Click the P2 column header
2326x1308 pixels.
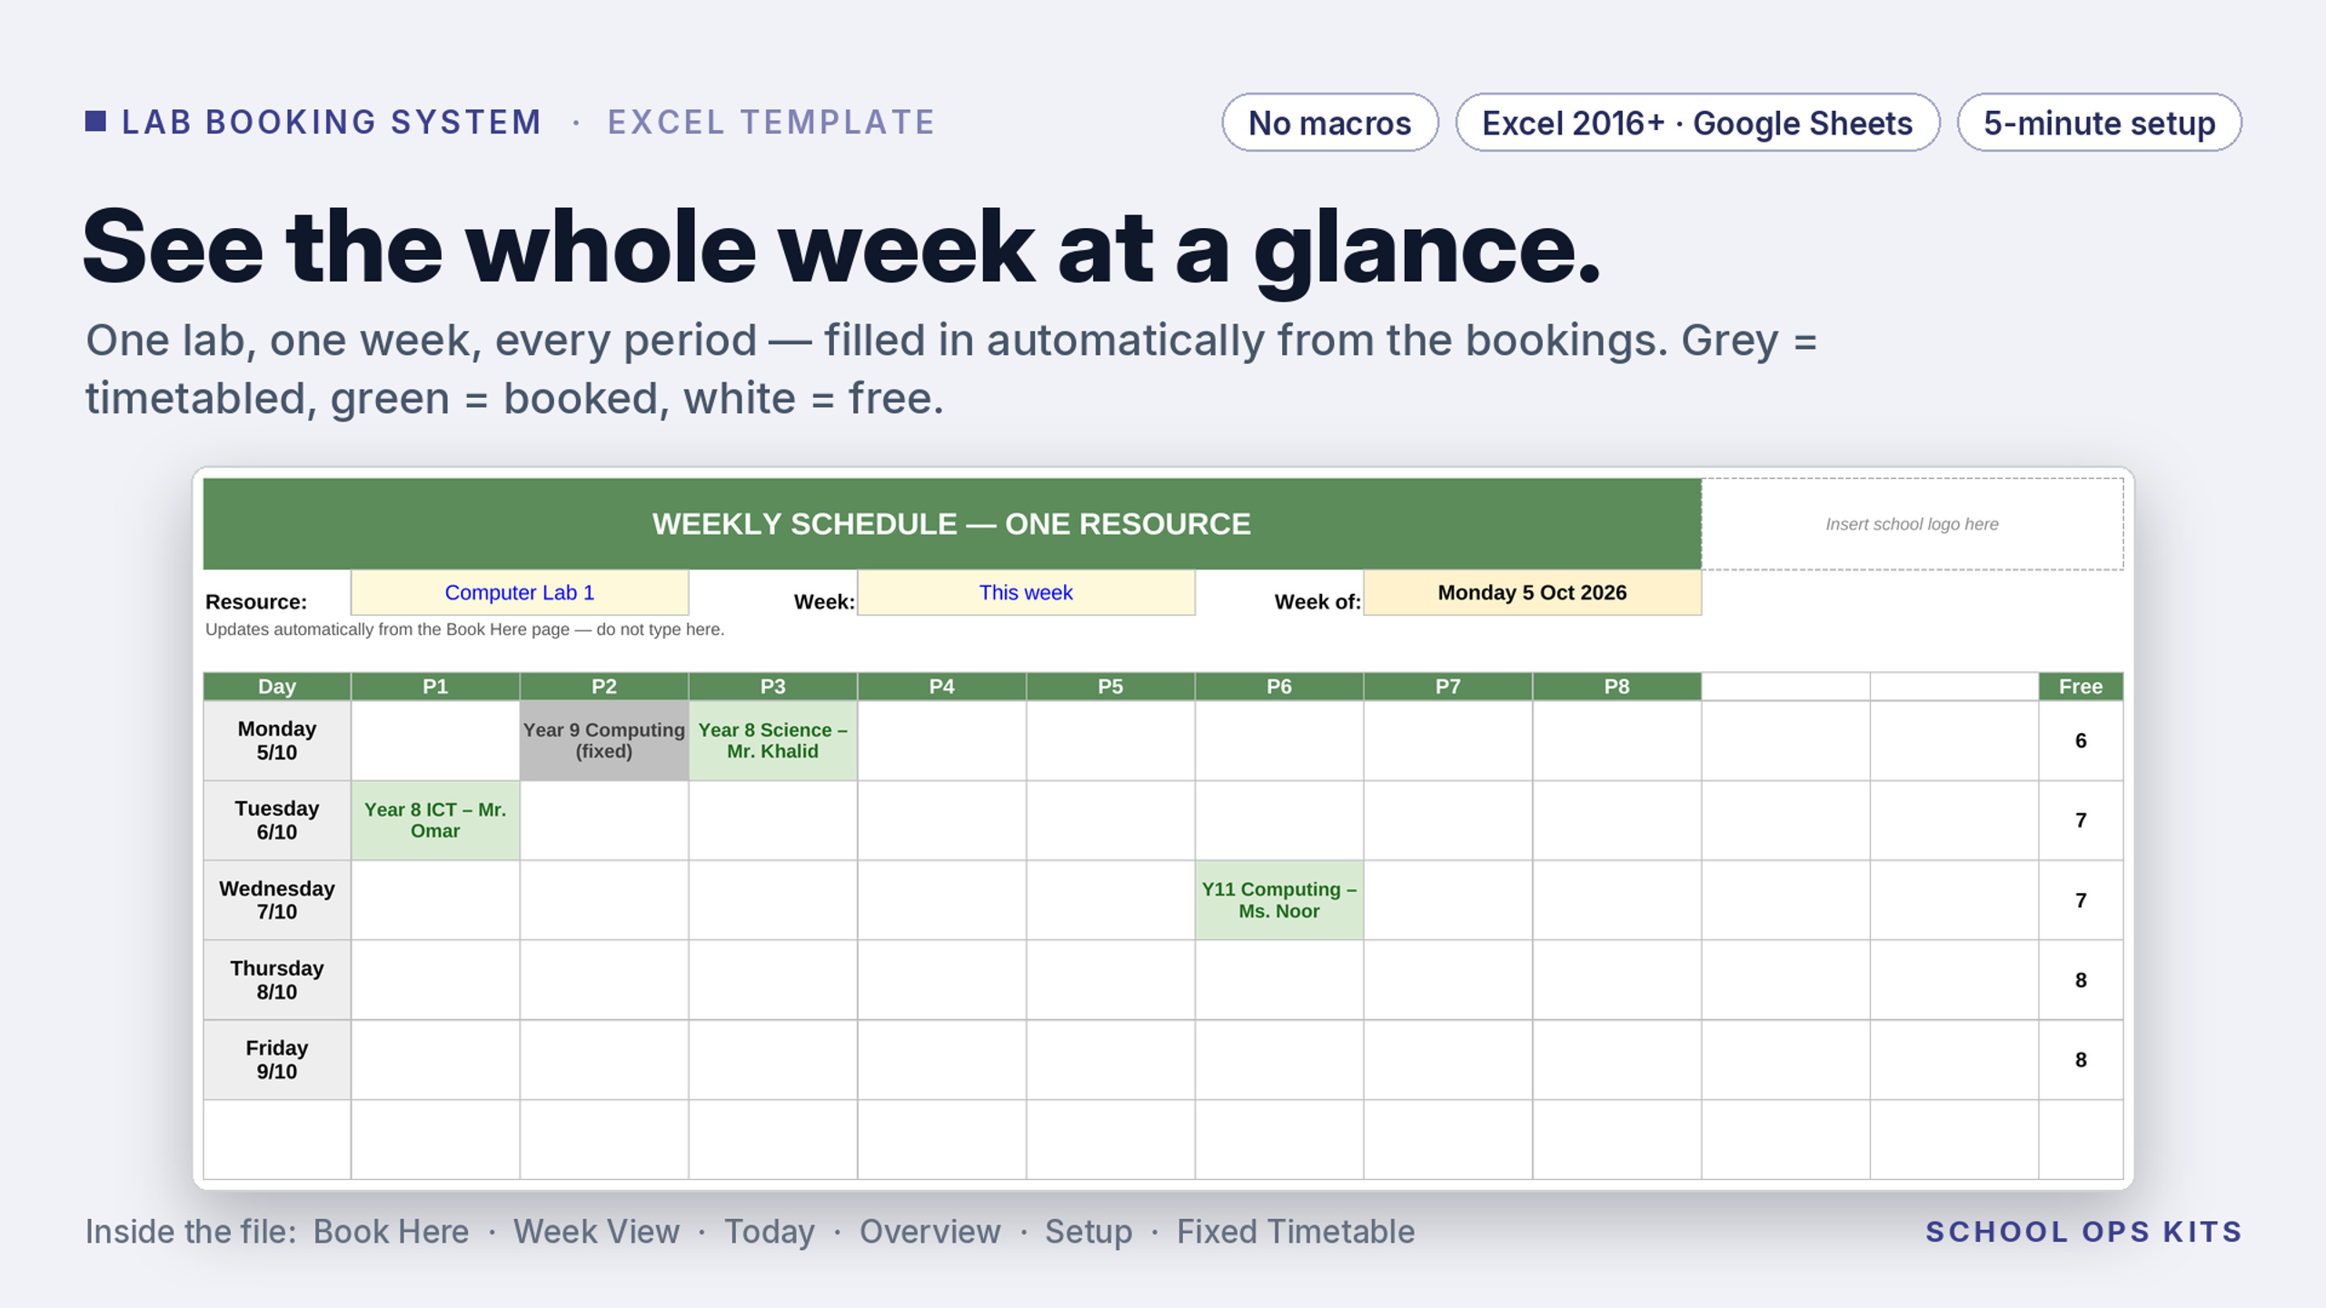(x=604, y=687)
